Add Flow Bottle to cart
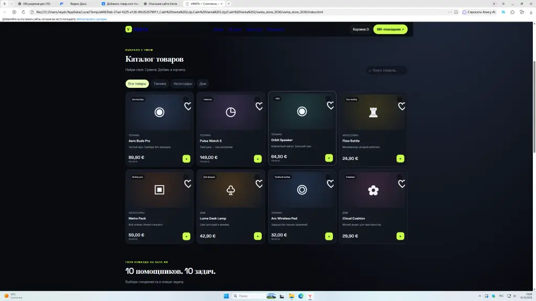 point(400,159)
